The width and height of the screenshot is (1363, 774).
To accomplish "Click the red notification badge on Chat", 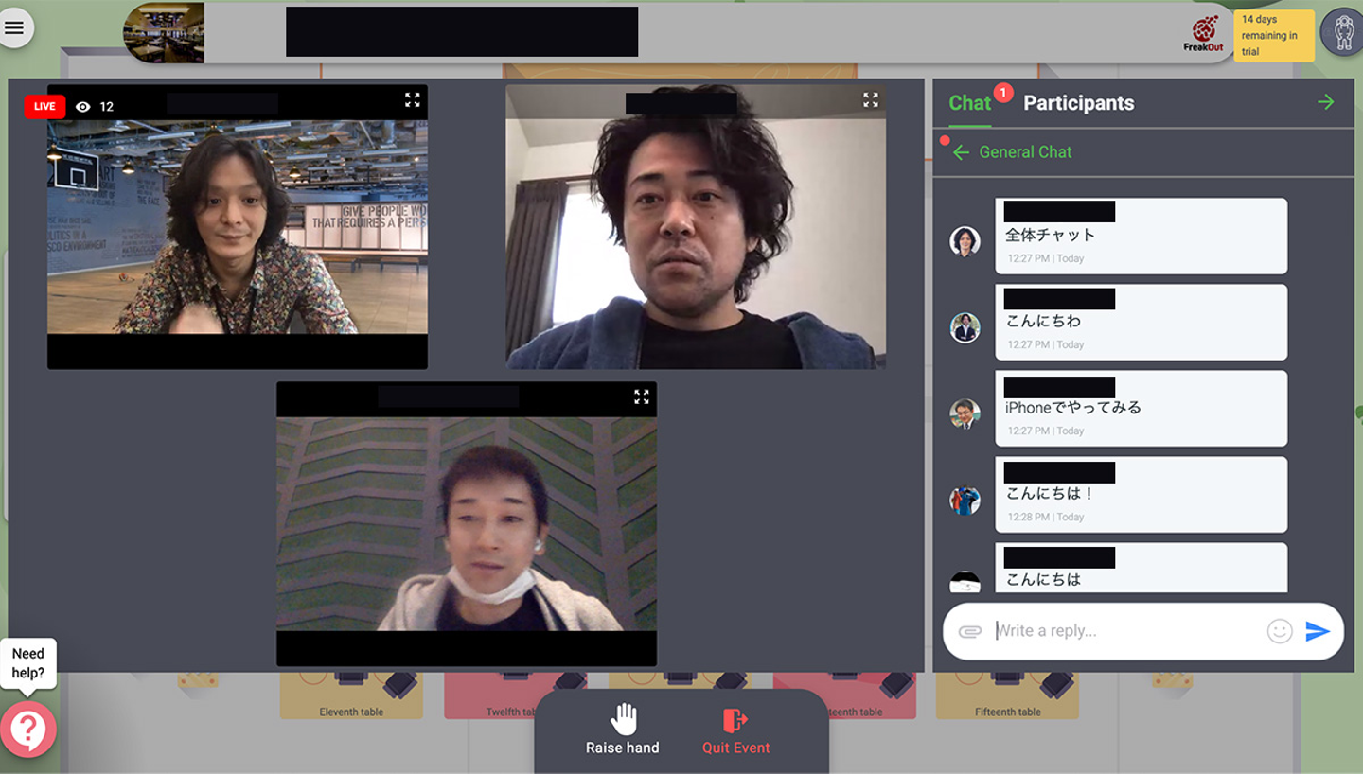I will pos(1003,92).
